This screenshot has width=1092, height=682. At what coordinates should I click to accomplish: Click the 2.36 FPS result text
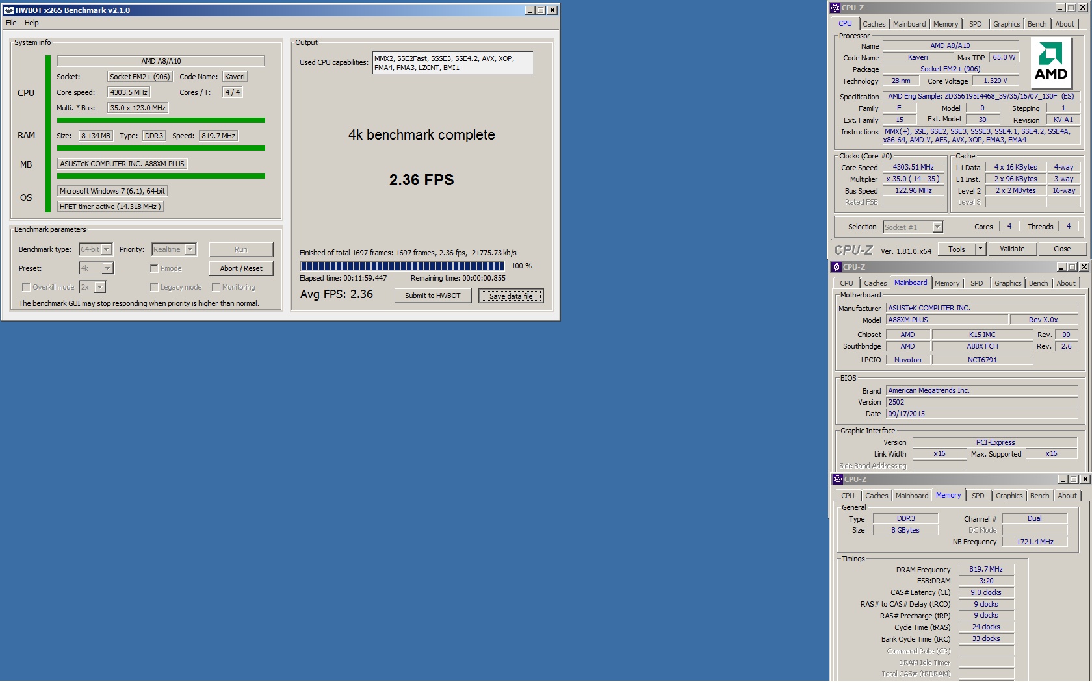[421, 180]
